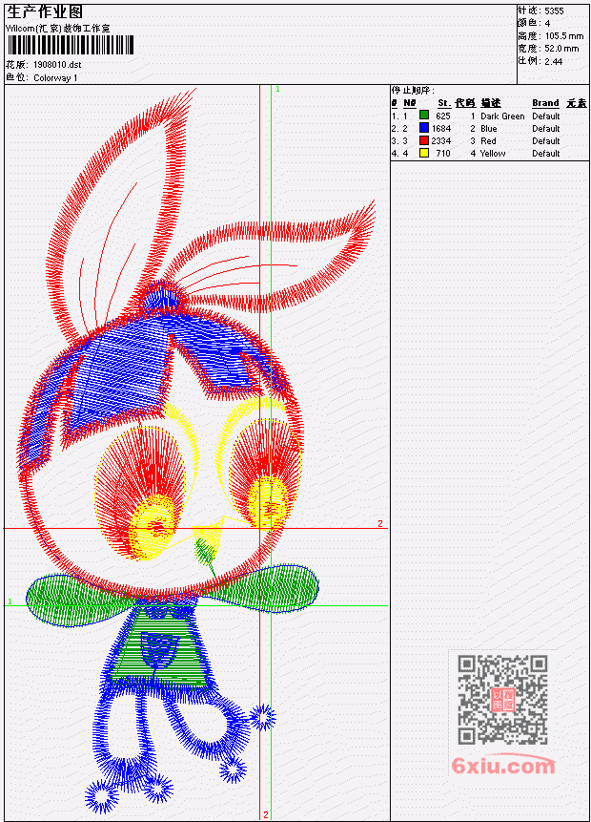Viewport: 591px width, 822px height.
Task: Click stitch count 2334 in Red row
Action: point(441,141)
